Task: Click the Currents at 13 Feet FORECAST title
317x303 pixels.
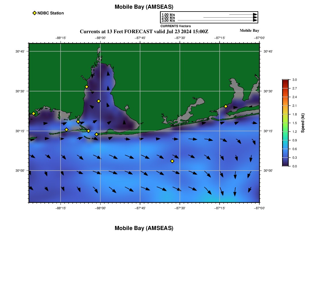Action: coord(144,31)
